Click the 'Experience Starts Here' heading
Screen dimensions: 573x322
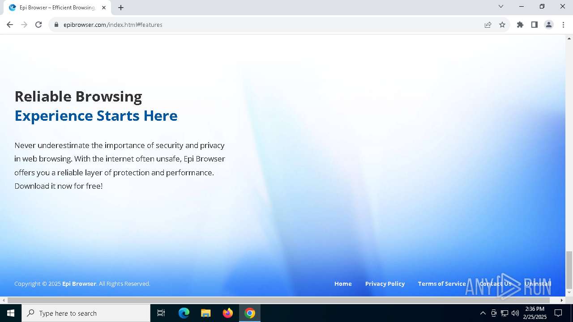click(96, 116)
